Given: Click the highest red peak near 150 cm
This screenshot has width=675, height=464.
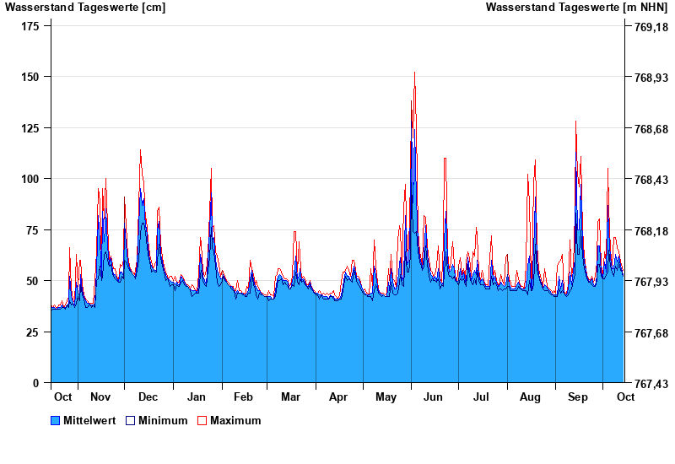Looking at the screenshot, I should [414, 74].
